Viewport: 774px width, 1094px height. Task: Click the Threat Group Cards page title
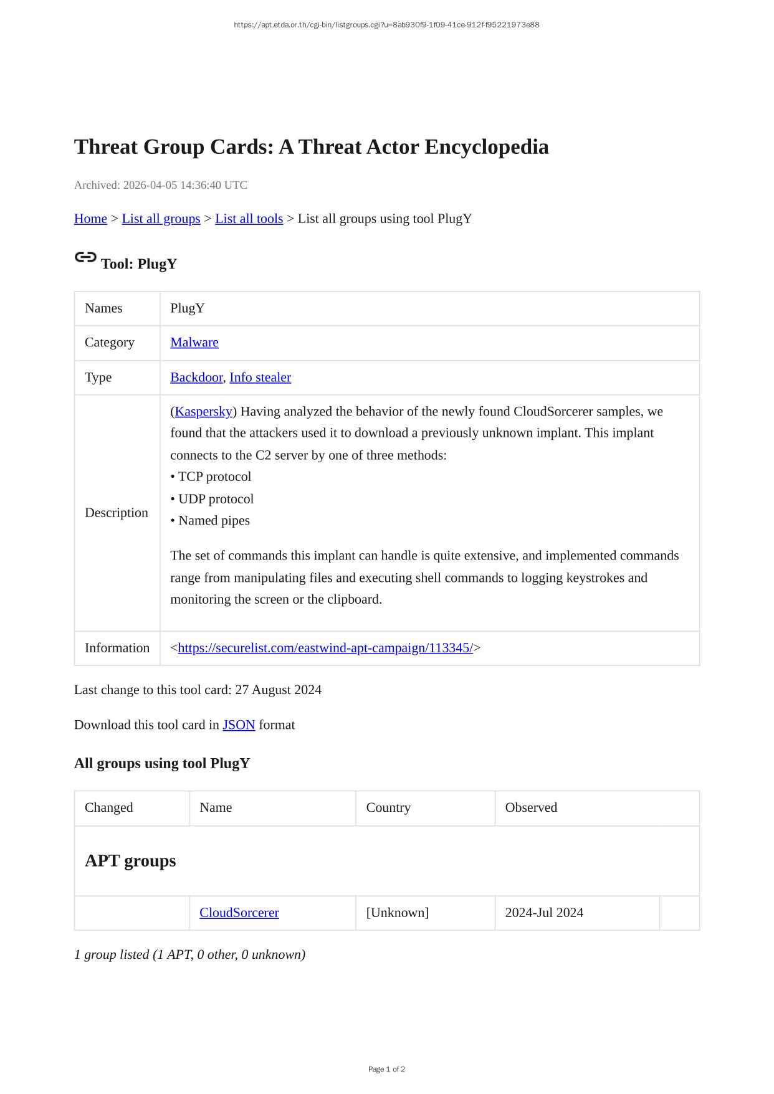coord(311,147)
